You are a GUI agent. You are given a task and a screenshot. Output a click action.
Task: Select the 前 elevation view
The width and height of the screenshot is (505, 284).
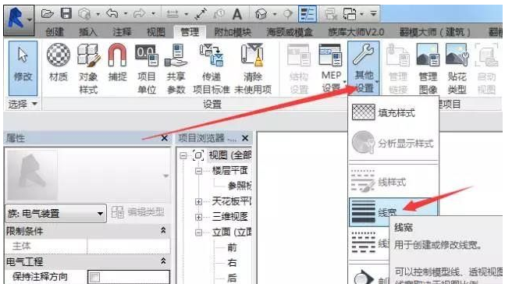[x=232, y=247]
